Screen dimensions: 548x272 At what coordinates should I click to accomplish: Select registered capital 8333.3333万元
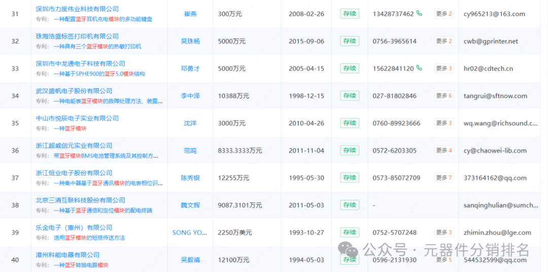(x=239, y=150)
